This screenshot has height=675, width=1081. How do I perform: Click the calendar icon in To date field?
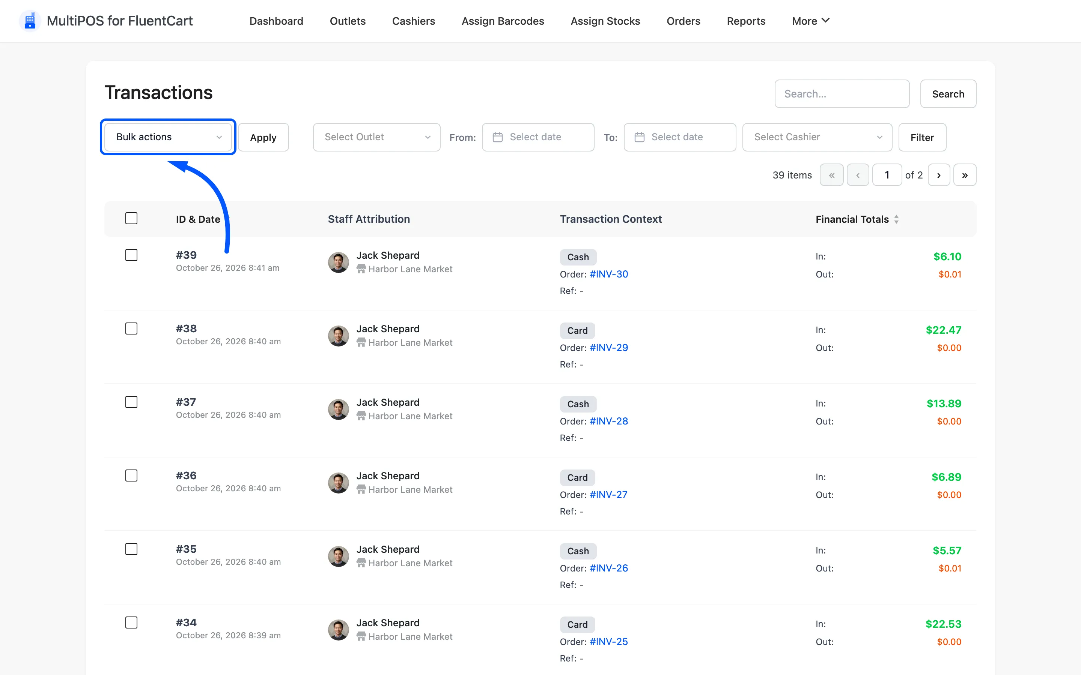(x=639, y=137)
